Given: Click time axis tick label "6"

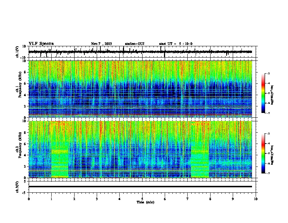Looking at the screenshot, I should pyautogui.click(x=165, y=199).
